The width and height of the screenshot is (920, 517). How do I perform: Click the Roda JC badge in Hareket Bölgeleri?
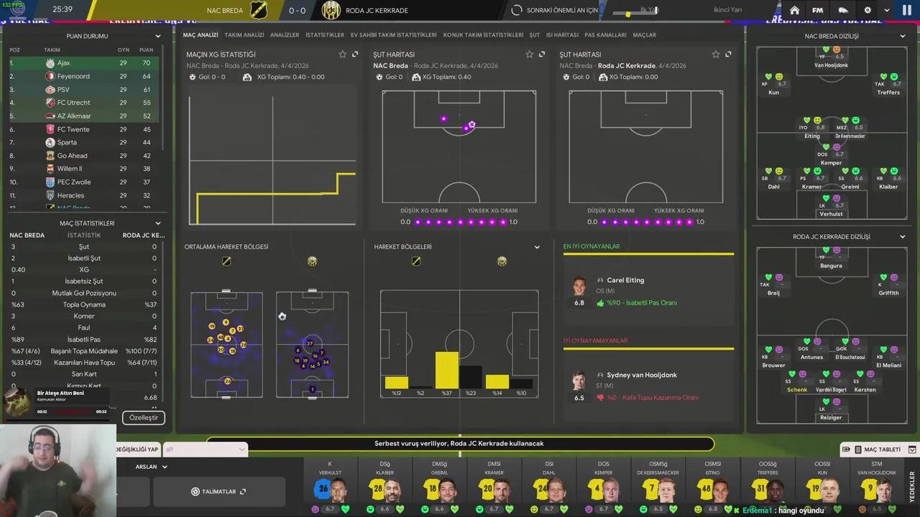[502, 261]
